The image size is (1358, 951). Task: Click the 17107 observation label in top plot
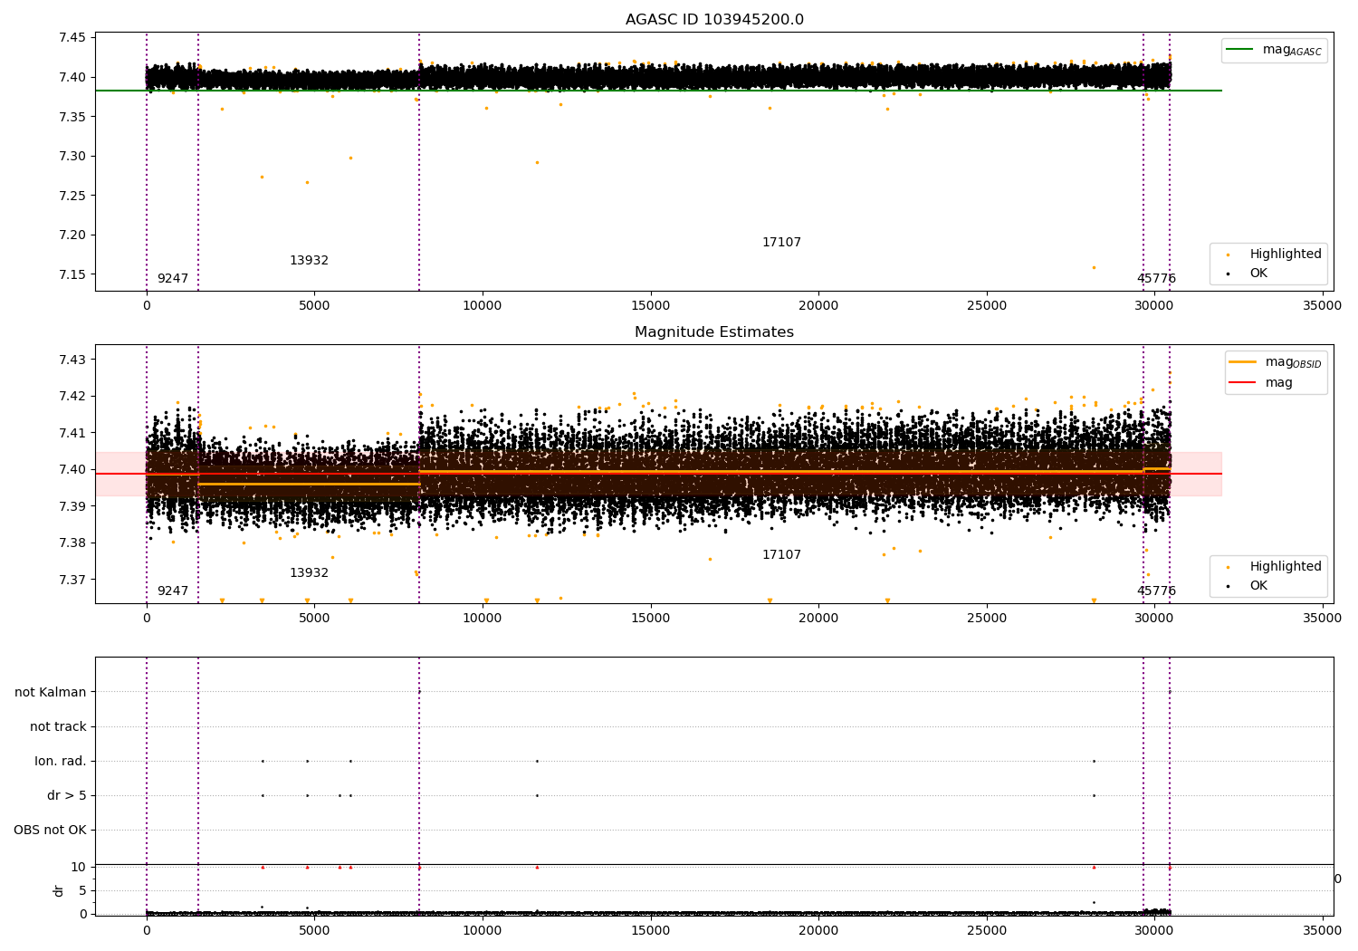[781, 243]
